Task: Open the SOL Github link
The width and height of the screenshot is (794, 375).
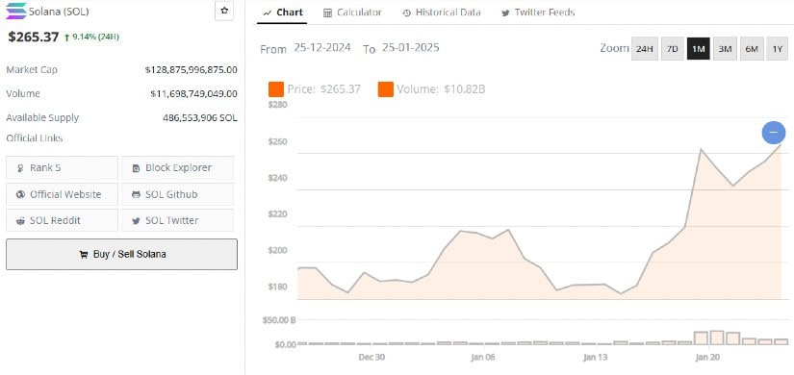Action: coord(178,194)
